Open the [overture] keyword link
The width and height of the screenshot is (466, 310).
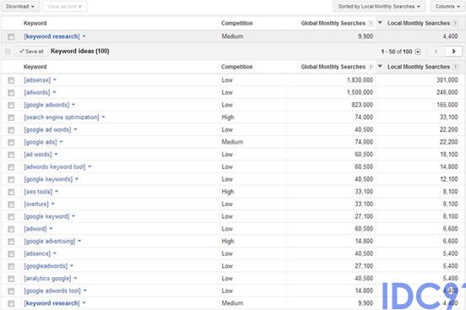(36, 204)
